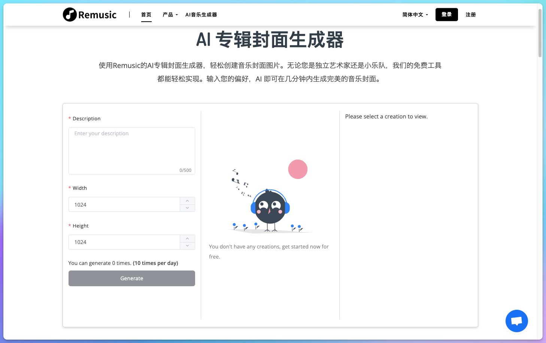
Task: Click the 注册 link
Action: pos(470,15)
